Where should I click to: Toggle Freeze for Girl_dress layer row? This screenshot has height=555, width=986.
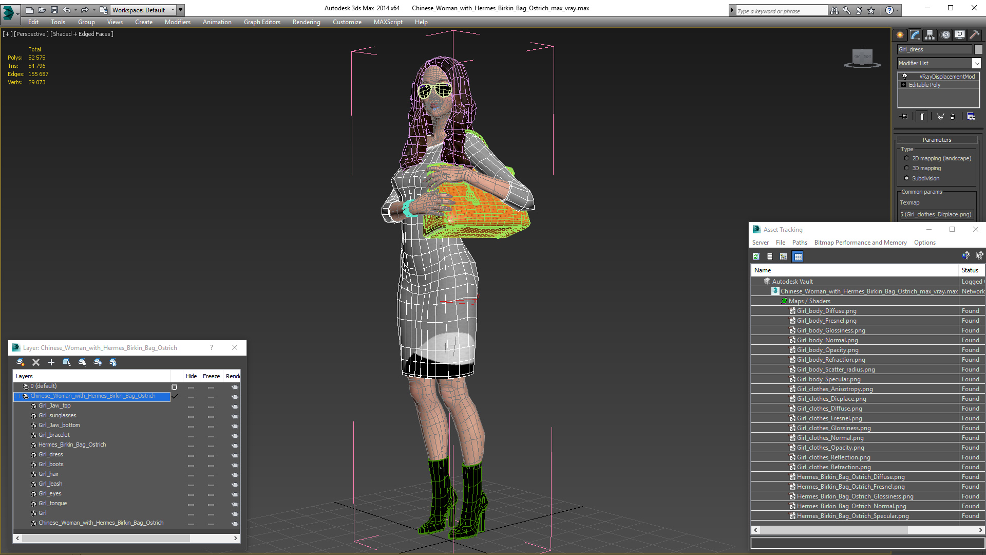click(x=211, y=455)
